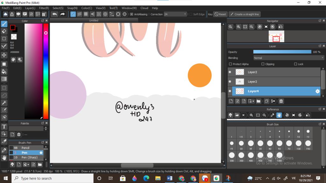Screen dimensions: 326x183
Task: Select the rectangular Select tool
Action: click(x=4, y=88)
